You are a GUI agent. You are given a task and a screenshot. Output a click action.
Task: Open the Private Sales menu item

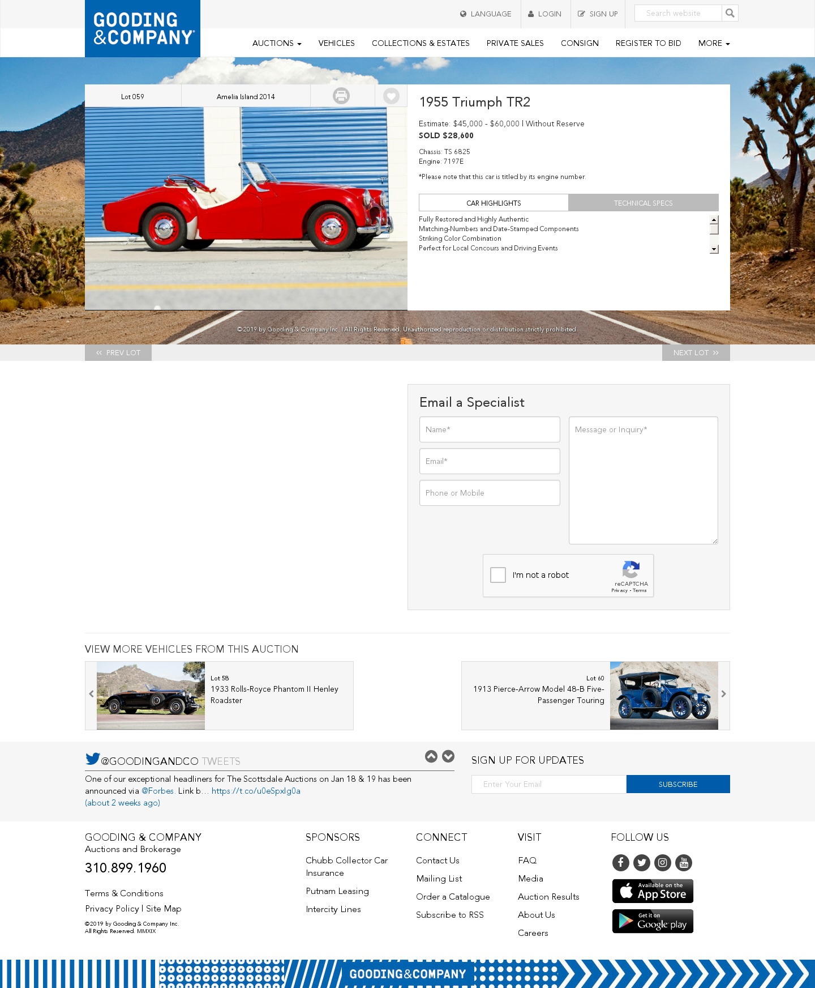tap(515, 43)
